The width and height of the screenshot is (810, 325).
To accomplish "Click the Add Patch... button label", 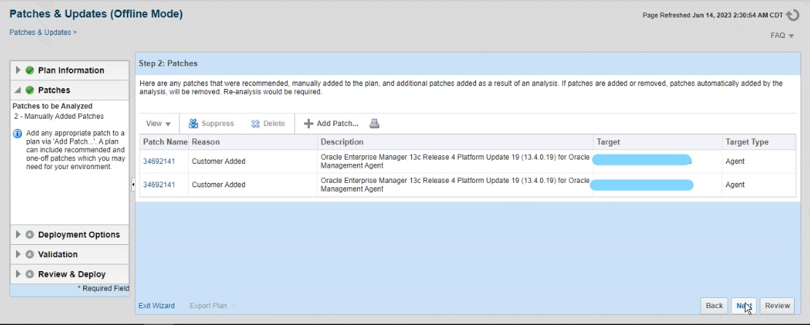I will click(338, 123).
